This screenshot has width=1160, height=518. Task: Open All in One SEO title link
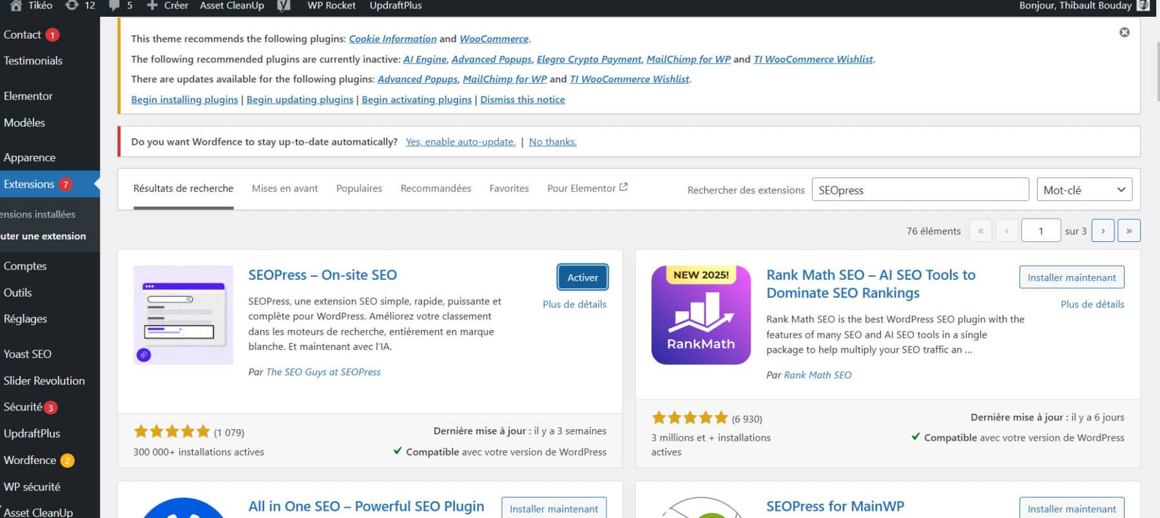(366, 506)
